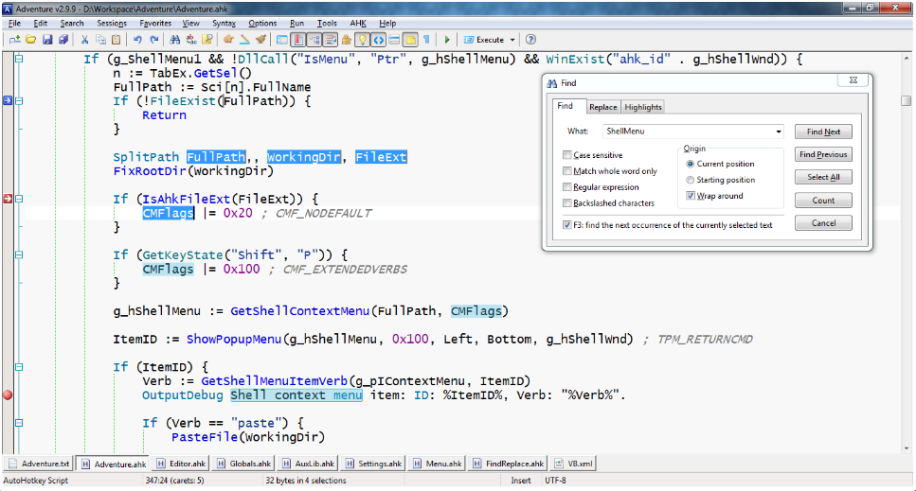Image resolution: width=916 pixels, height=491 pixels.
Task: Click Count button in Find dialog
Action: coord(823,201)
